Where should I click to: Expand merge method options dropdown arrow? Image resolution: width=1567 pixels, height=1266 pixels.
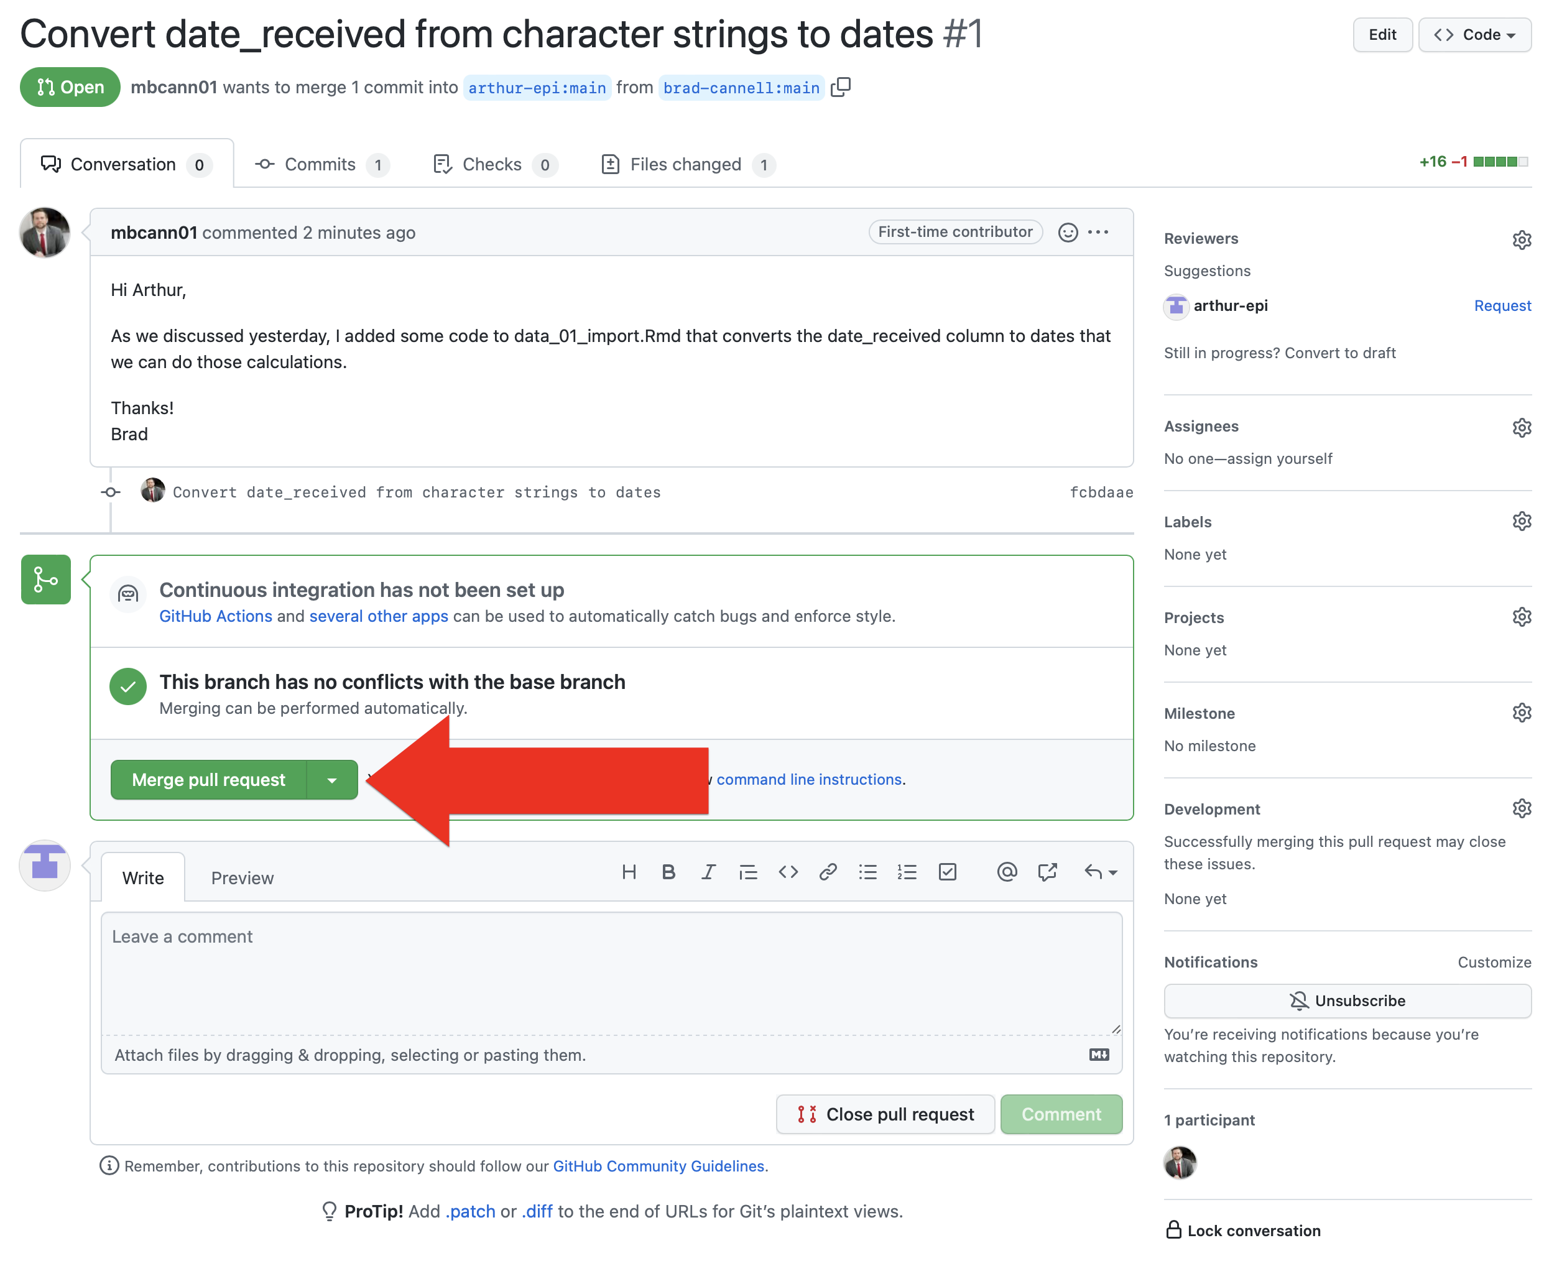(x=332, y=780)
